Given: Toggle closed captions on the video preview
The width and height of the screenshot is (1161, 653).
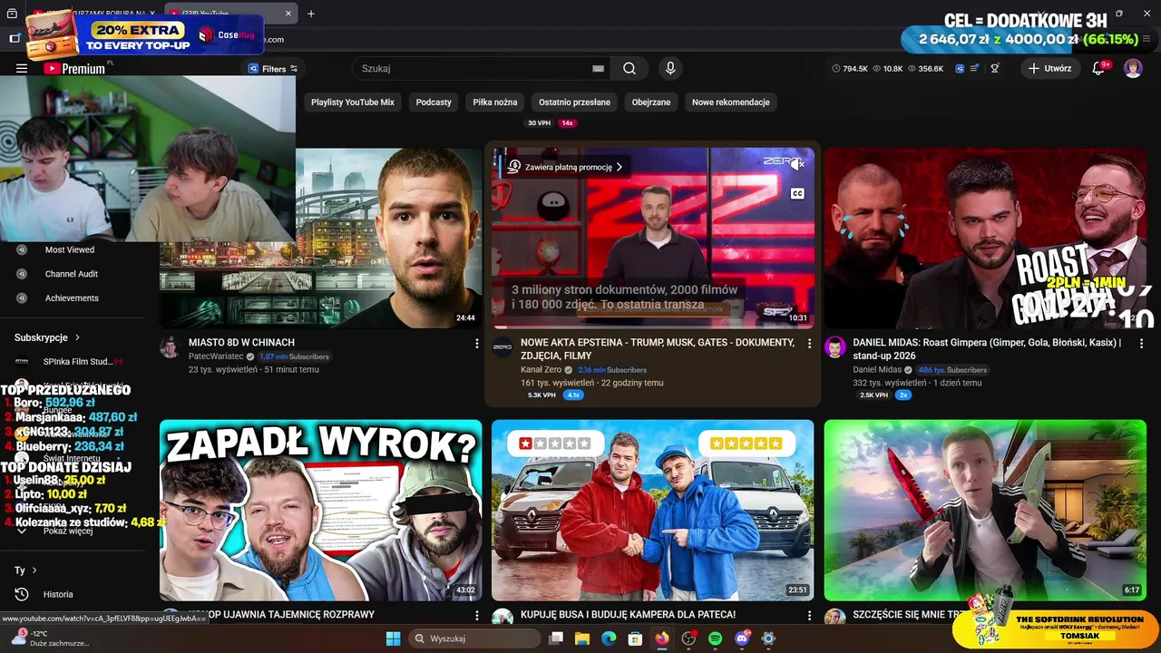Looking at the screenshot, I should 797,193.
